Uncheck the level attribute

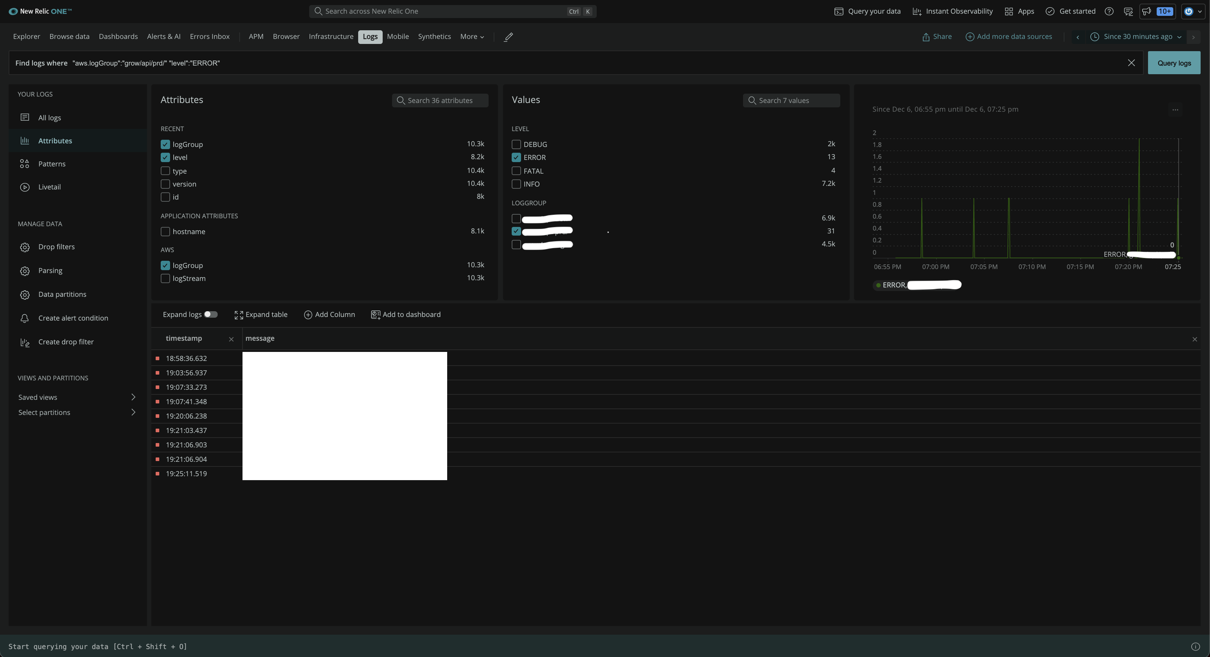(x=165, y=158)
